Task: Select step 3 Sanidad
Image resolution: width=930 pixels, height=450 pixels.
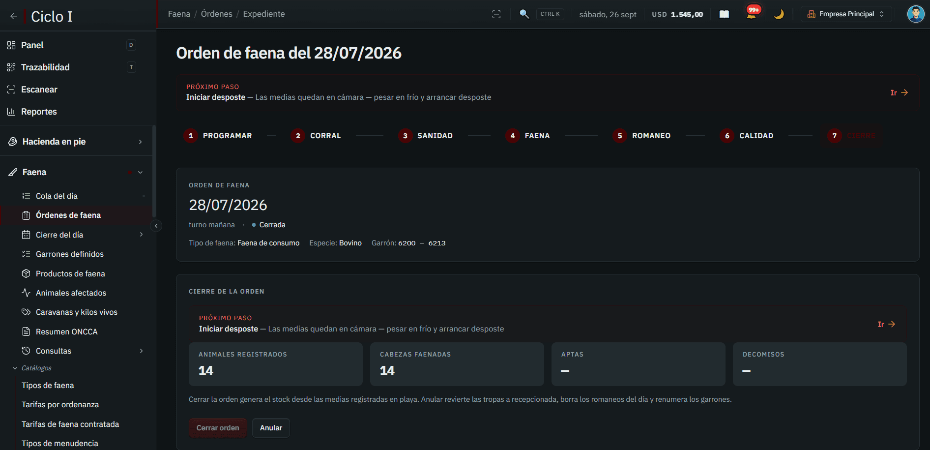Action: tap(426, 136)
